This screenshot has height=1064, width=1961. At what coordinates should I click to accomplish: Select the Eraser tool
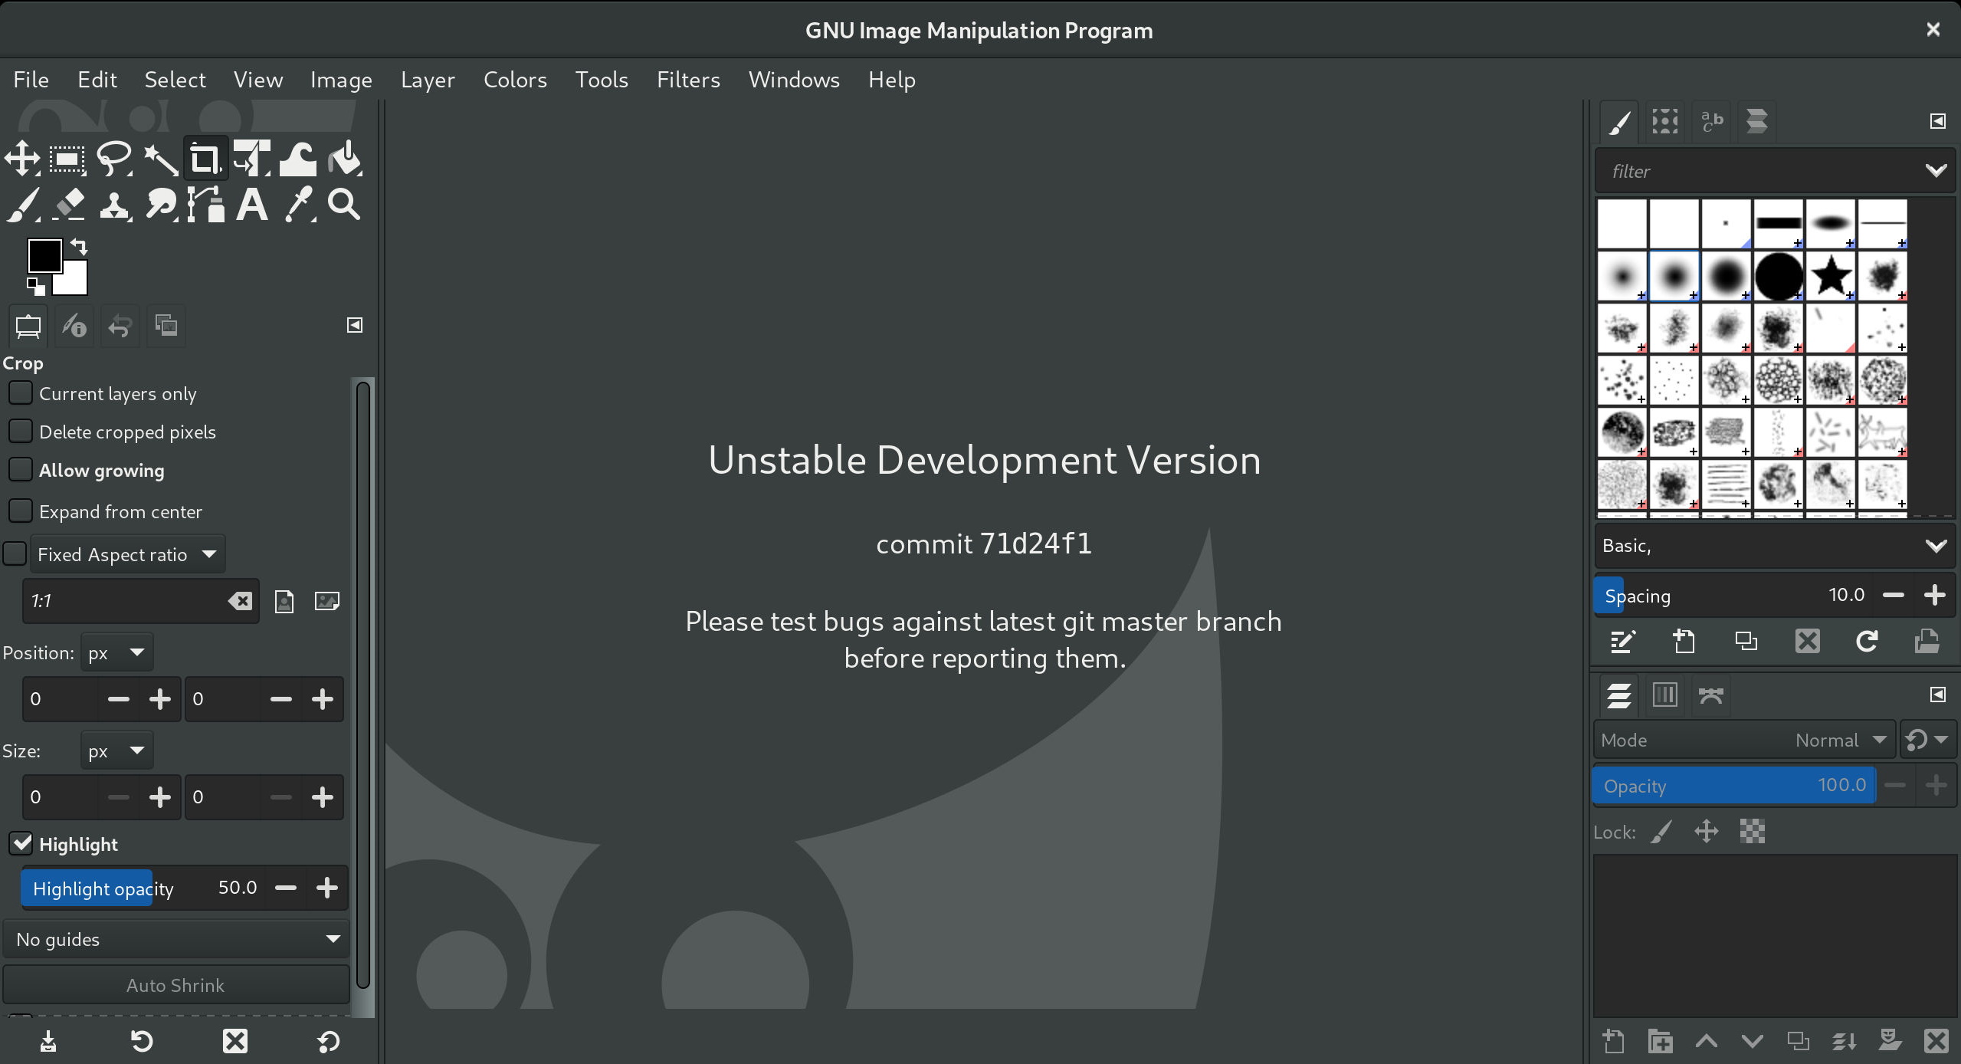pyautogui.click(x=68, y=203)
